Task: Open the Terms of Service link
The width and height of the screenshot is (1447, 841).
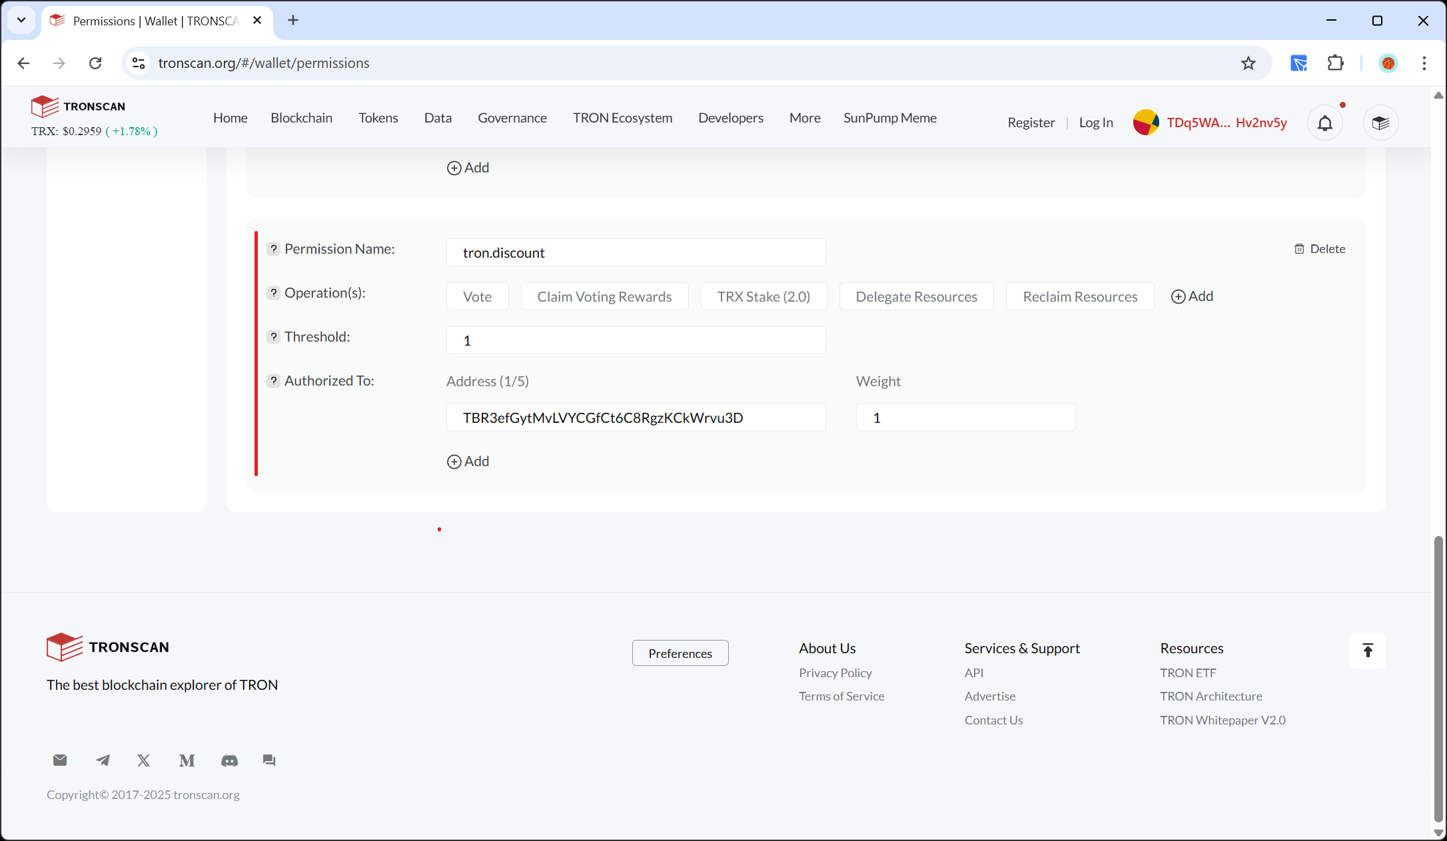Action: pos(842,697)
